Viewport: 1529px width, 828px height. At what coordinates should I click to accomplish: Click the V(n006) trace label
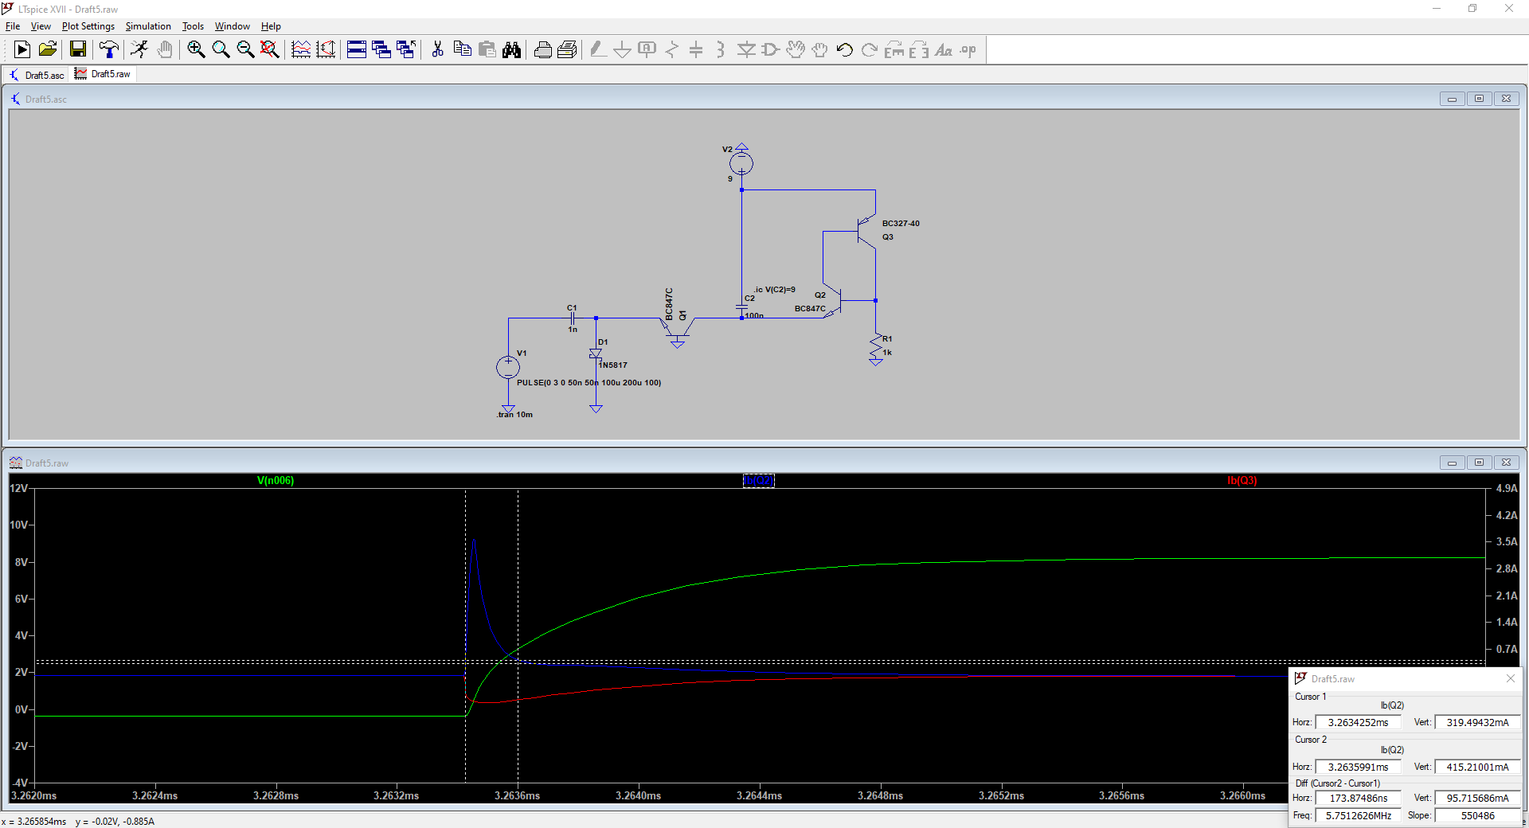coord(276,480)
